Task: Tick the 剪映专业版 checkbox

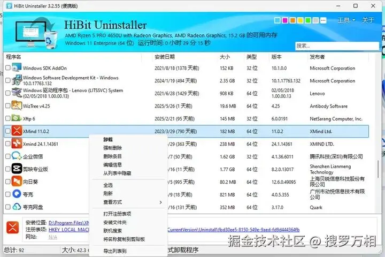Action: click(x=8, y=169)
